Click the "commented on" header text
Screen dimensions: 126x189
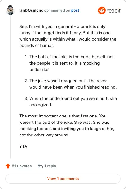point(57,10)
